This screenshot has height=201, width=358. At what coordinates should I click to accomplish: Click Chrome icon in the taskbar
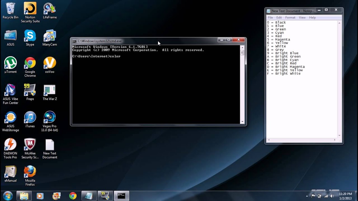point(73,196)
